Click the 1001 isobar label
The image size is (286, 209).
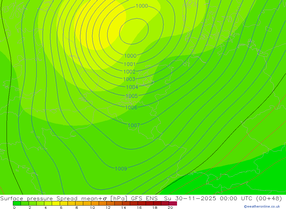pyautogui.click(x=130, y=64)
